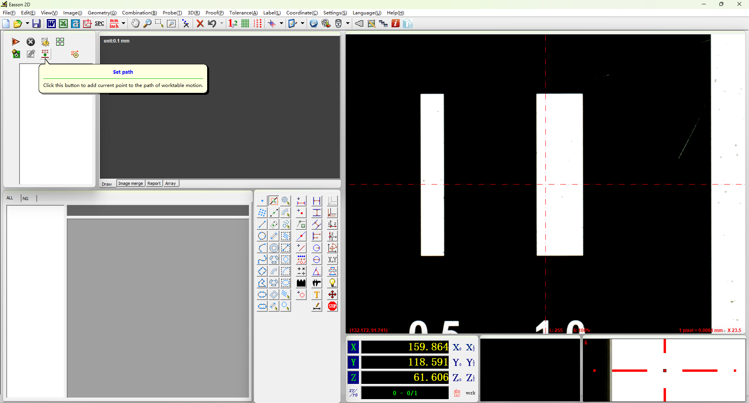Click the red information icon
The image size is (749, 403).
pos(396,24)
